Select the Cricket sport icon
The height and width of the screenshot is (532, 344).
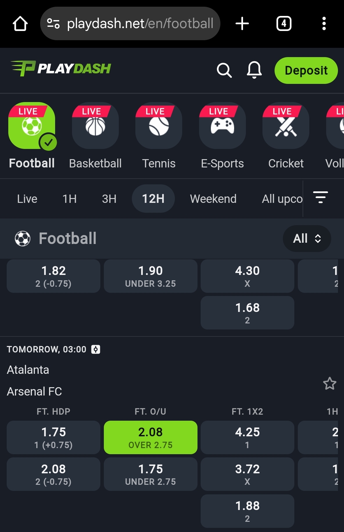click(x=286, y=126)
